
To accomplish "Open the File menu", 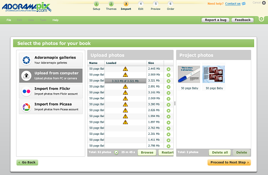I will 9,20.
